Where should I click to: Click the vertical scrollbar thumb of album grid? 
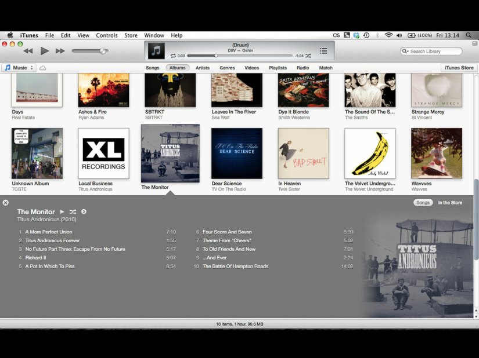point(476,220)
